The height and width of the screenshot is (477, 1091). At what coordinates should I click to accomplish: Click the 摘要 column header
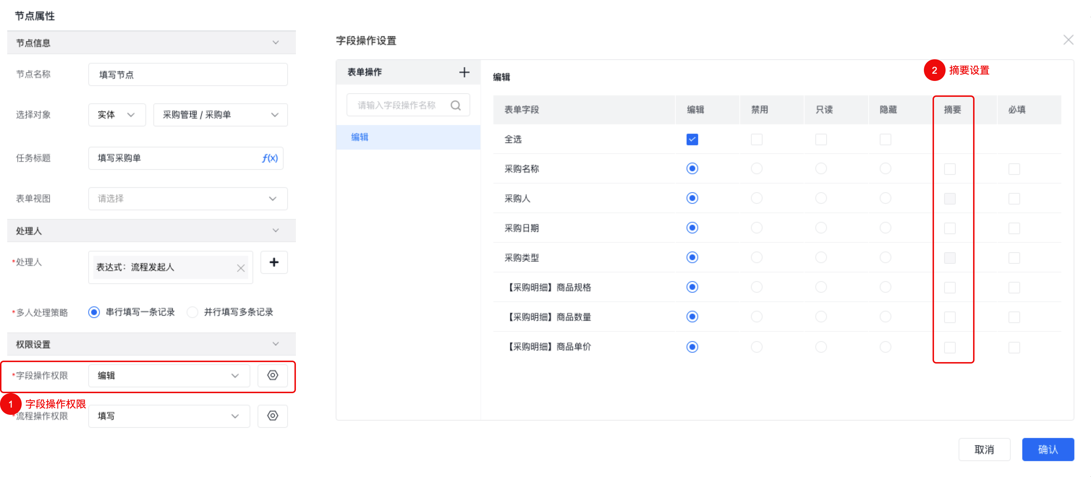(x=952, y=110)
